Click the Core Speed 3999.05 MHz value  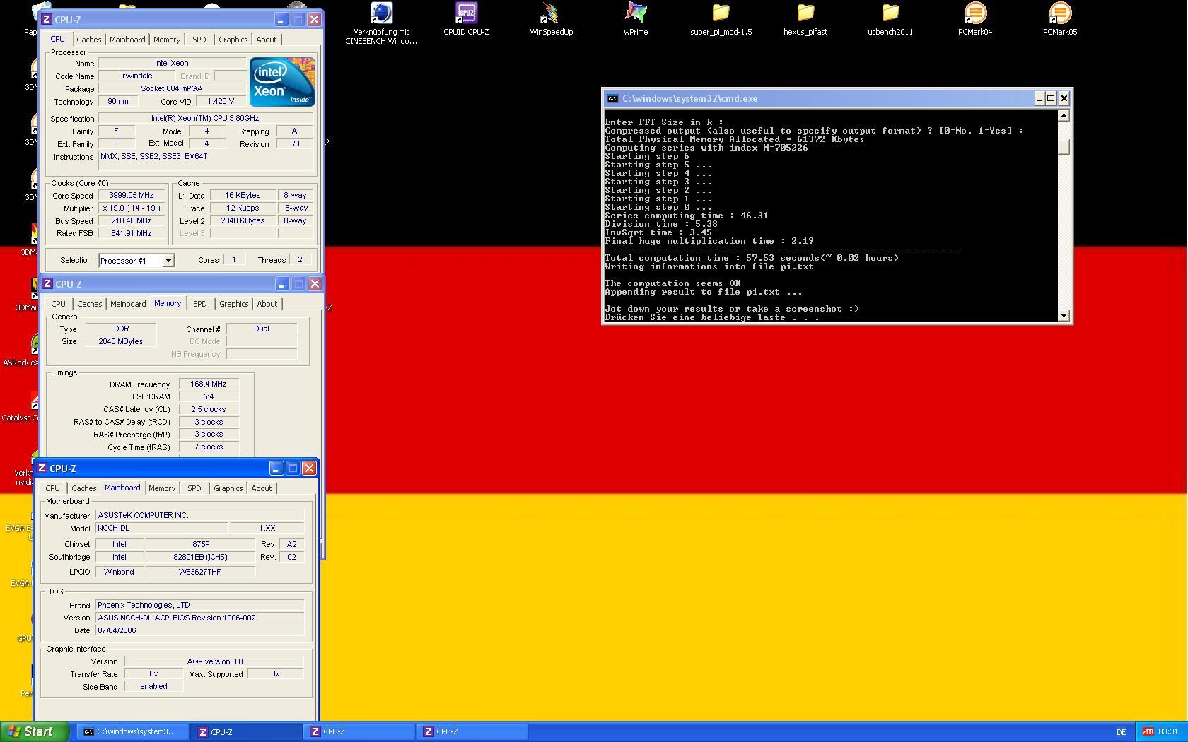(132, 196)
